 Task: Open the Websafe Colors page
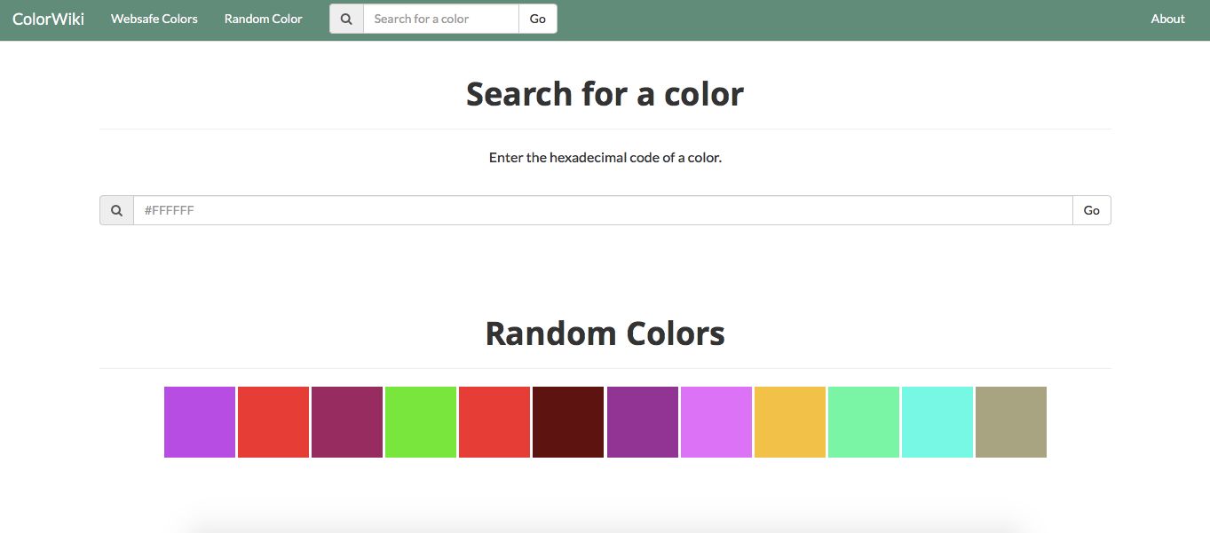point(154,19)
